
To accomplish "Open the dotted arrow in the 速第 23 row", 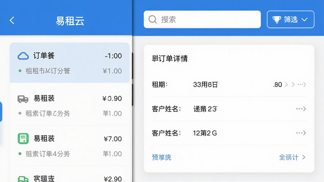I will pyautogui.click(x=301, y=109).
